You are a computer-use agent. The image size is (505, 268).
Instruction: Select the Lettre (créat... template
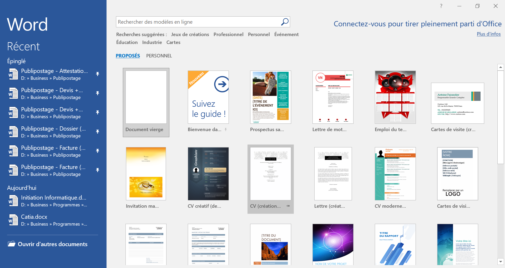pyautogui.click(x=333, y=174)
